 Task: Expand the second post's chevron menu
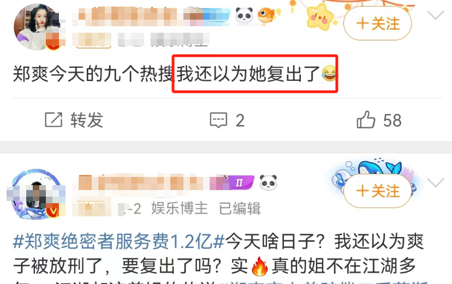(435, 182)
